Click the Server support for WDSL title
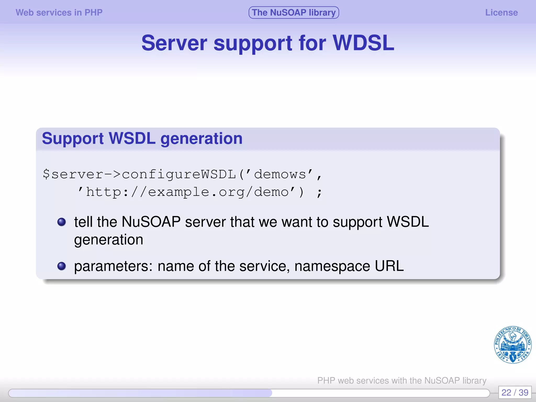 [x=268, y=43]
